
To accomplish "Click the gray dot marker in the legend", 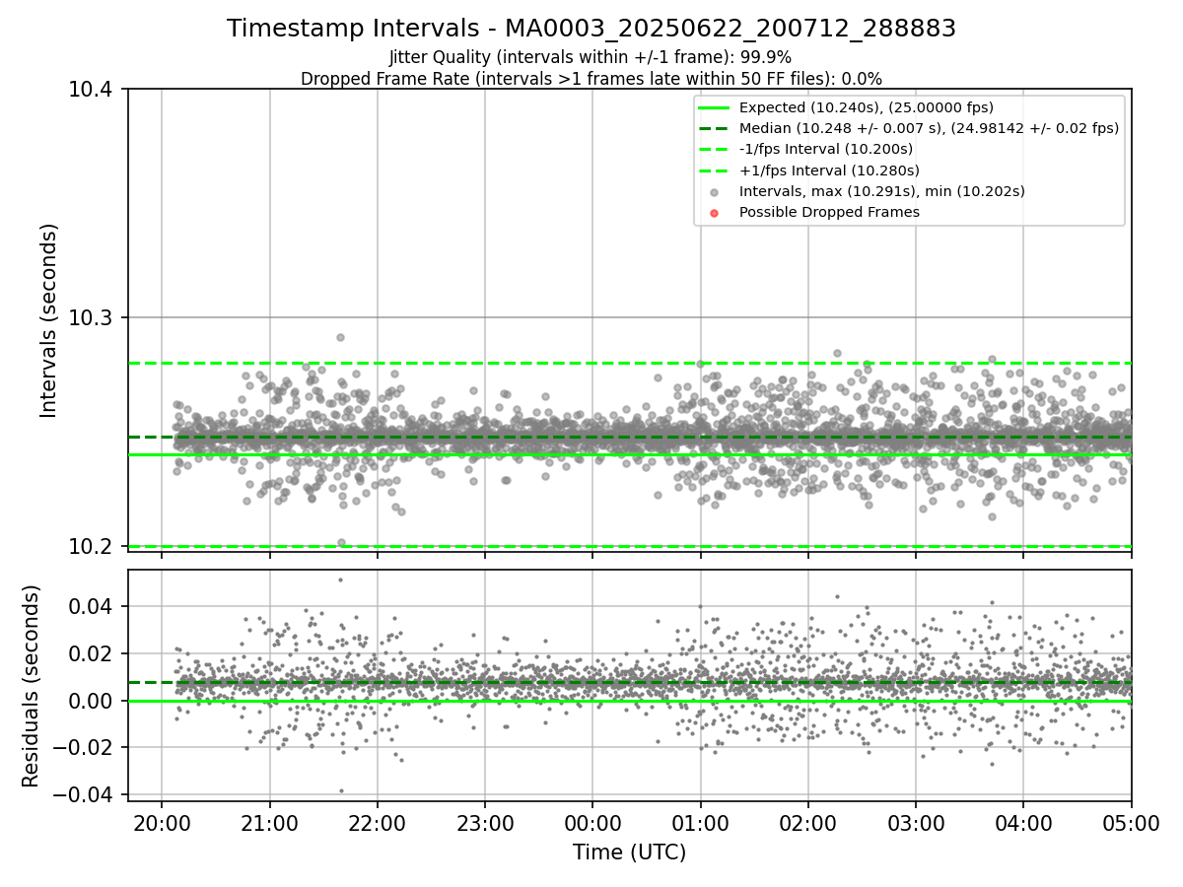I will pos(714,192).
